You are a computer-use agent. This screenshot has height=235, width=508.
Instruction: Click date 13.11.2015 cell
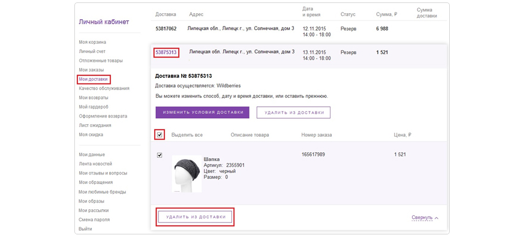[x=314, y=52]
